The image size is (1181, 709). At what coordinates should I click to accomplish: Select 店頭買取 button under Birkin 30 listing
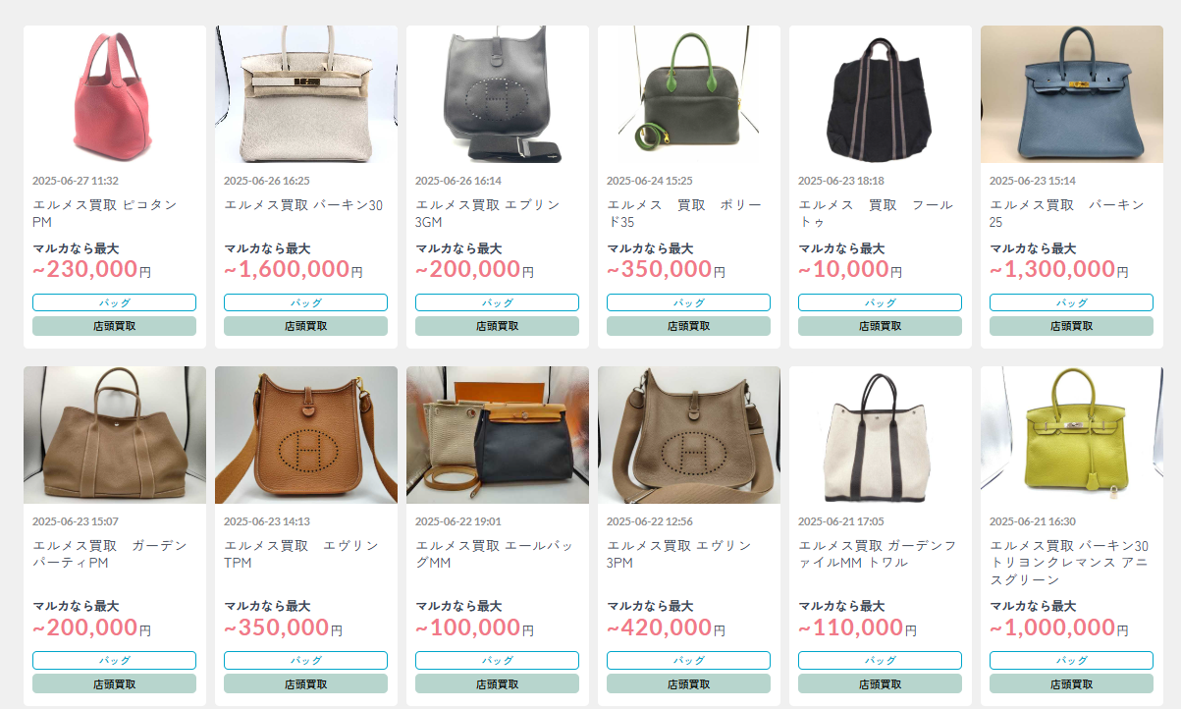click(x=306, y=326)
